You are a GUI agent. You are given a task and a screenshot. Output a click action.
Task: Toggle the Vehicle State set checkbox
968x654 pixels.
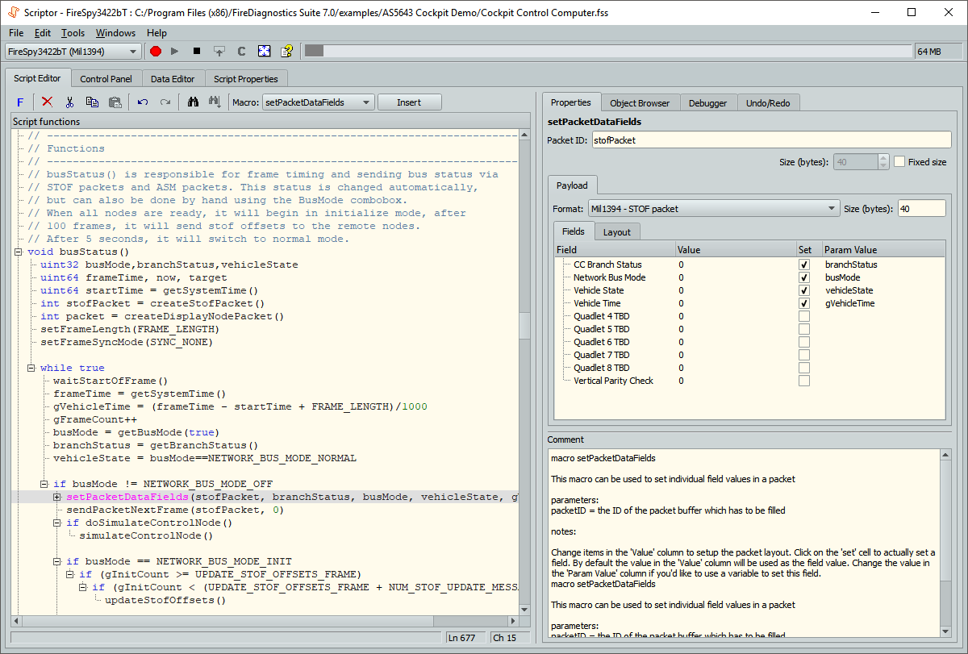point(804,290)
